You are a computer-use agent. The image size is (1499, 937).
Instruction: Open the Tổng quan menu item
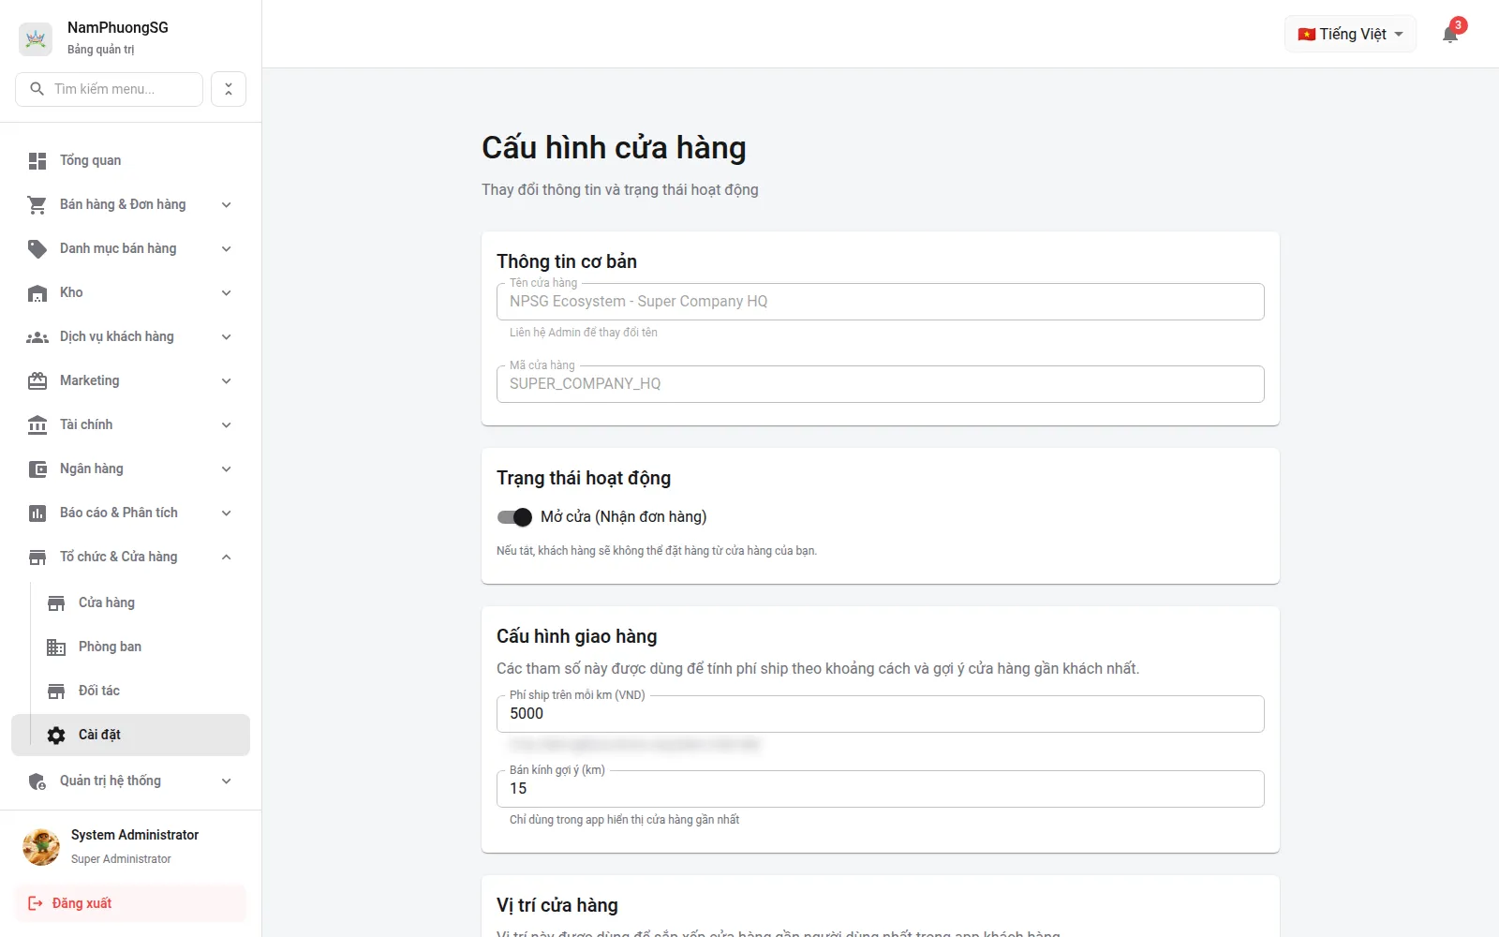pos(130,160)
